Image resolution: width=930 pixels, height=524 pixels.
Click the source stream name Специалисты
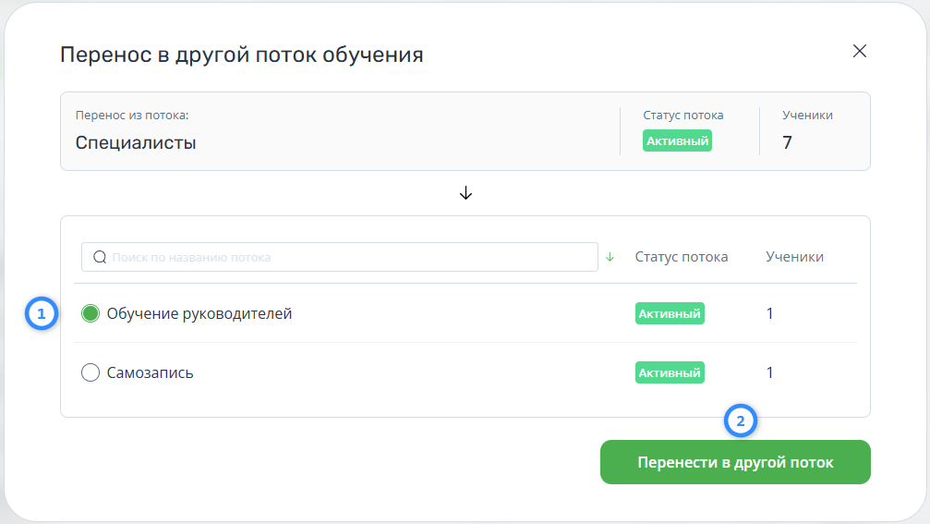click(x=136, y=143)
